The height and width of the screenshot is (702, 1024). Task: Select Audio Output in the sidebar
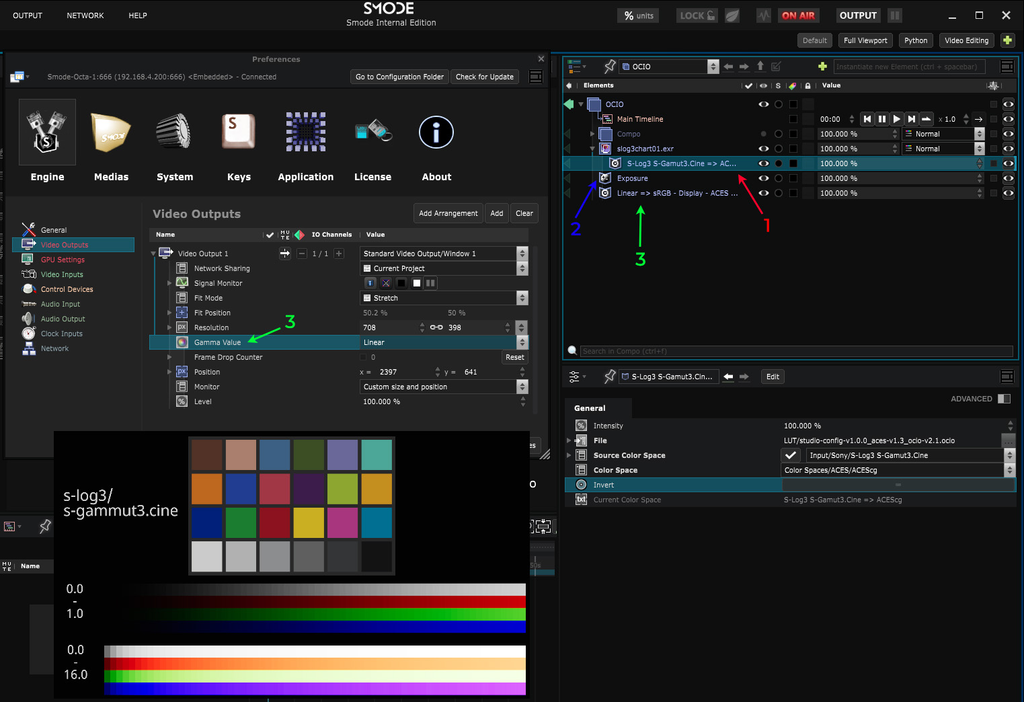(63, 319)
